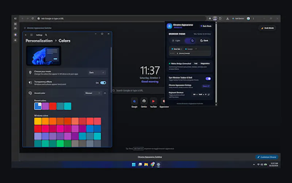Click the Personalization breadcrumb

point(39,41)
